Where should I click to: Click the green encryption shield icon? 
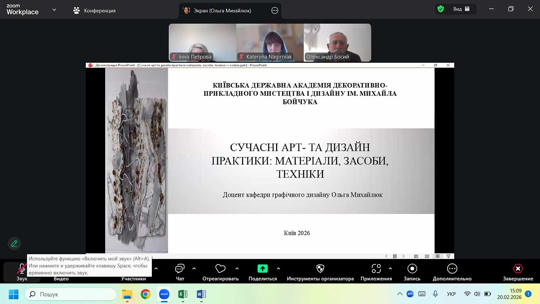[x=441, y=9]
